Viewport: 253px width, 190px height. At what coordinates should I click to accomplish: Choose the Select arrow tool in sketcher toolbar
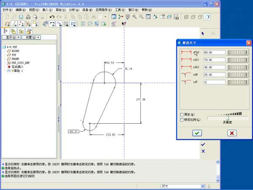[203, 33]
